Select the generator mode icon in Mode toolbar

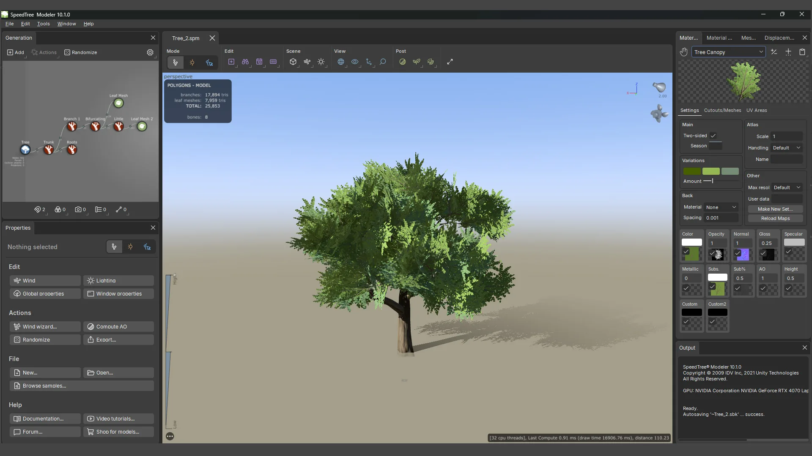click(x=175, y=62)
